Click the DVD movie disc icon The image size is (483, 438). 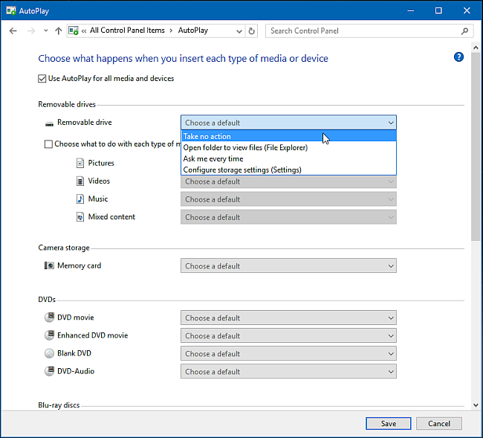pos(49,318)
